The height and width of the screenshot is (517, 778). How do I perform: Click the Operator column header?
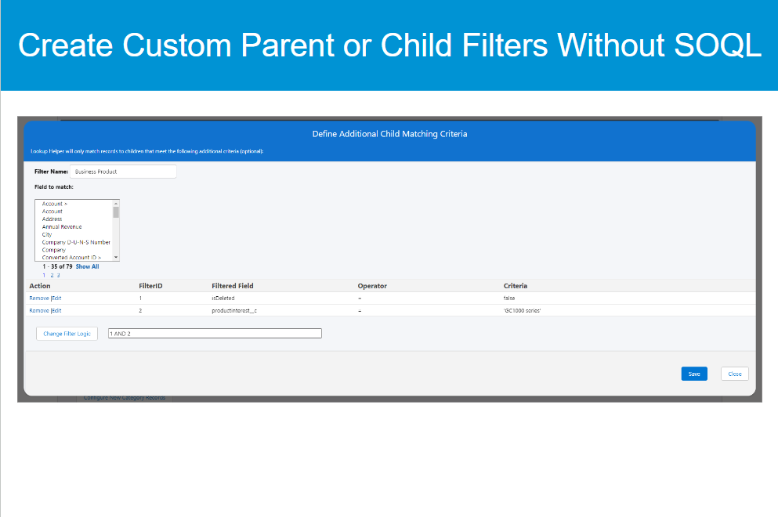(372, 286)
